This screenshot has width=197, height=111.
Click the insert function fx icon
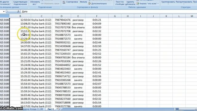tap(18, 12)
